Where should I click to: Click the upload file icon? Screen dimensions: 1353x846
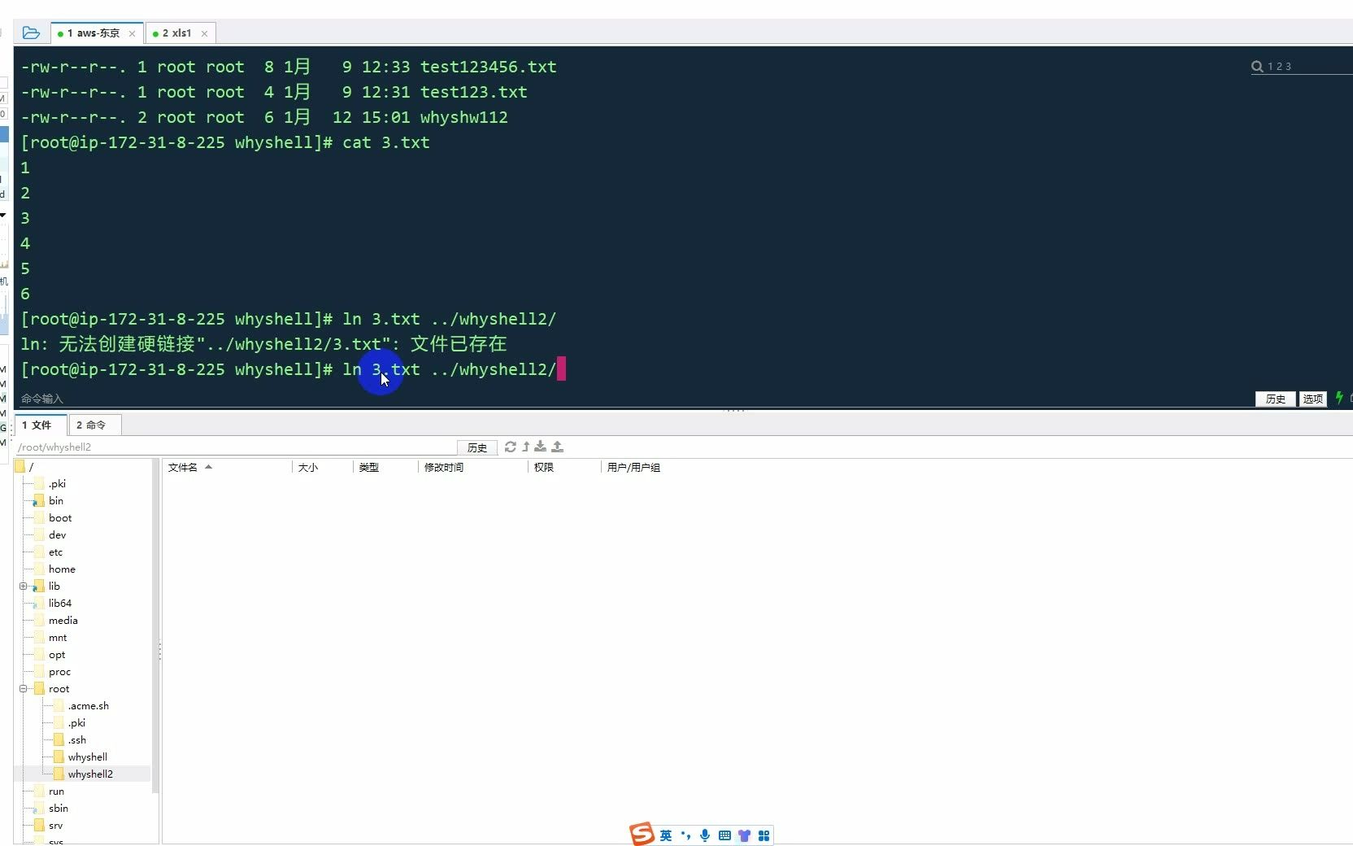click(x=558, y=447)
